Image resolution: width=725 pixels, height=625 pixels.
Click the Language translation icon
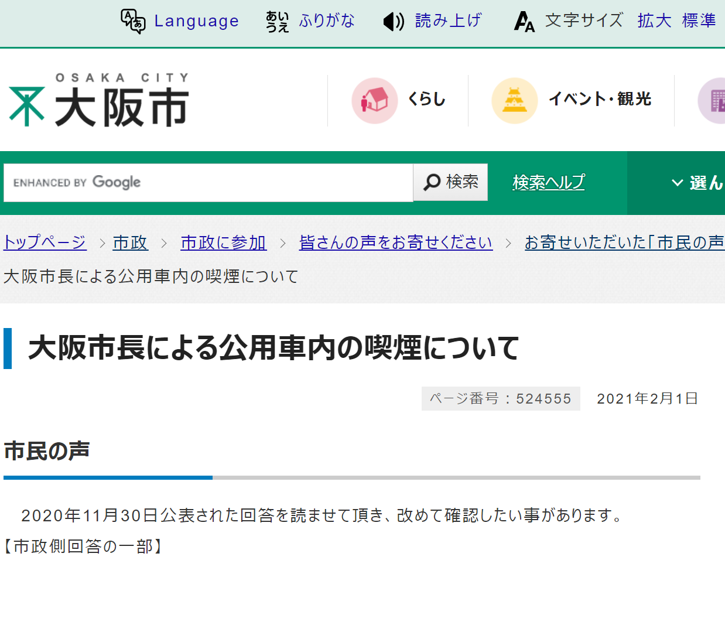point(132,21)
